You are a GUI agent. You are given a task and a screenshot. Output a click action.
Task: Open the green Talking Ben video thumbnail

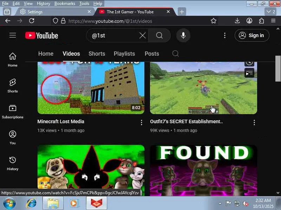coord(91,167)
